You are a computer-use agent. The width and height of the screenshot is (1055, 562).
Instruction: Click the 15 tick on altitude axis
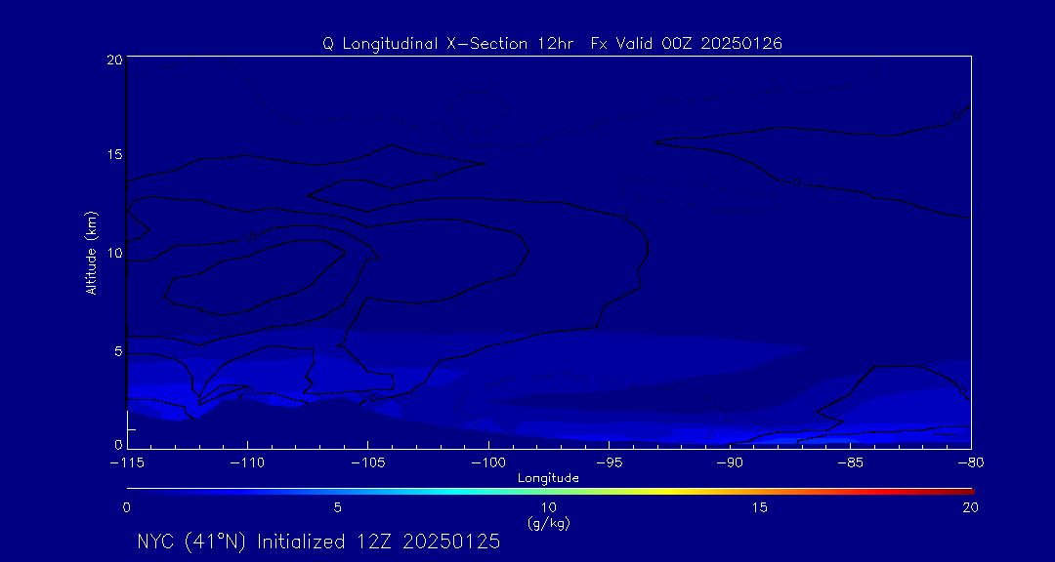click(x=113, y=154)
